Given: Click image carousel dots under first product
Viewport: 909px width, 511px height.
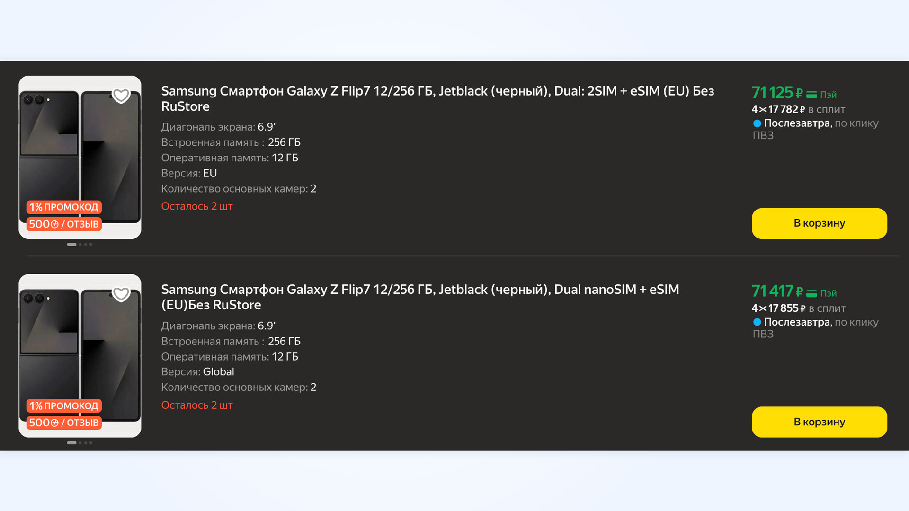Looking at the screenshot, I should coord(80,245).
